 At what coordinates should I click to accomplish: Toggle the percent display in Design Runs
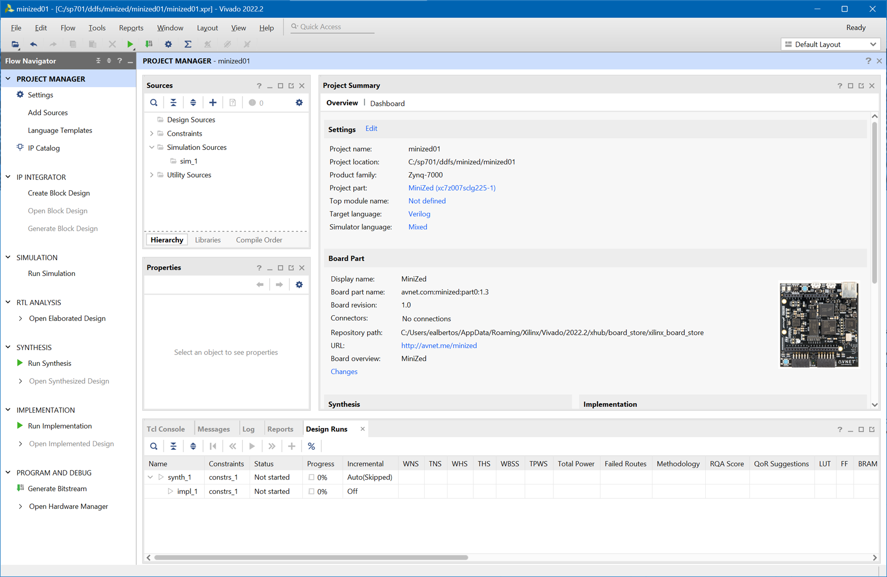[x=311, y=446]
